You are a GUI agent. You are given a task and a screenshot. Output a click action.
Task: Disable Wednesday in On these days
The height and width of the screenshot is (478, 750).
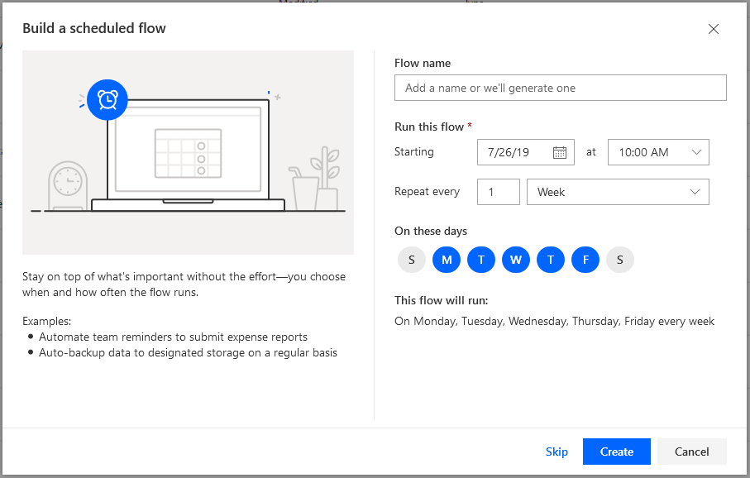[x=516, y=260]
